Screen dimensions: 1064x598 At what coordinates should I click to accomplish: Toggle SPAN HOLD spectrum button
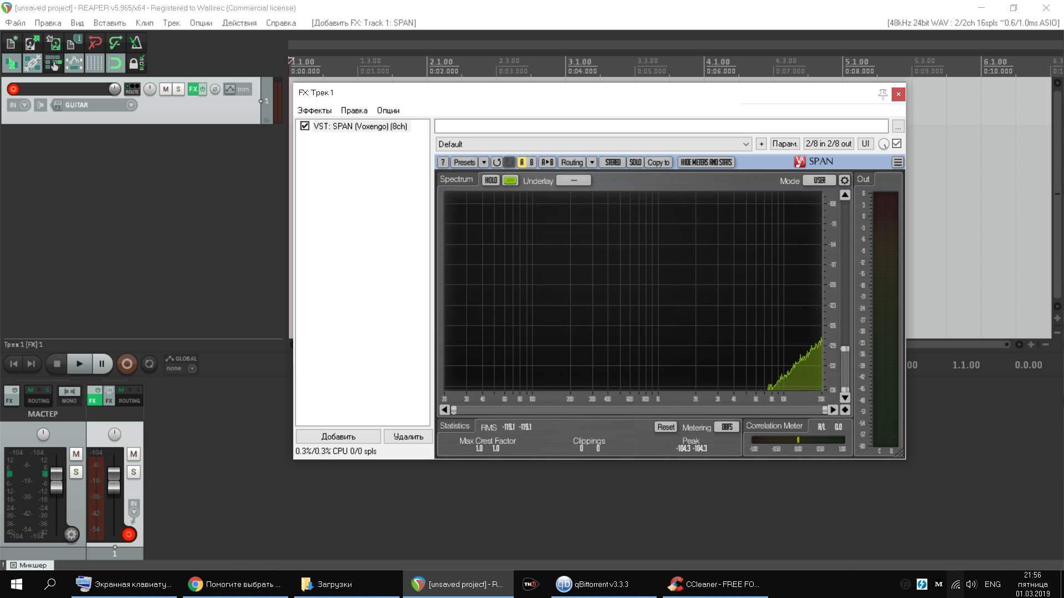[x=490, y=181]
